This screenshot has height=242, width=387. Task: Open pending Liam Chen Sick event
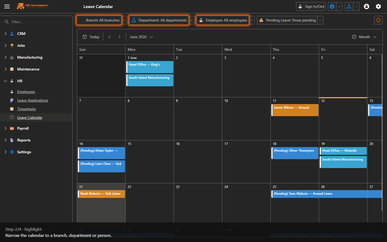[101, 166]
